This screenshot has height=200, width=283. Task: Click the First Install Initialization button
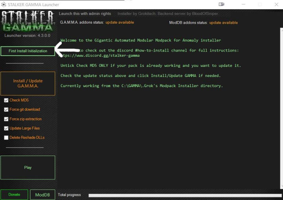tap(28, 51)
